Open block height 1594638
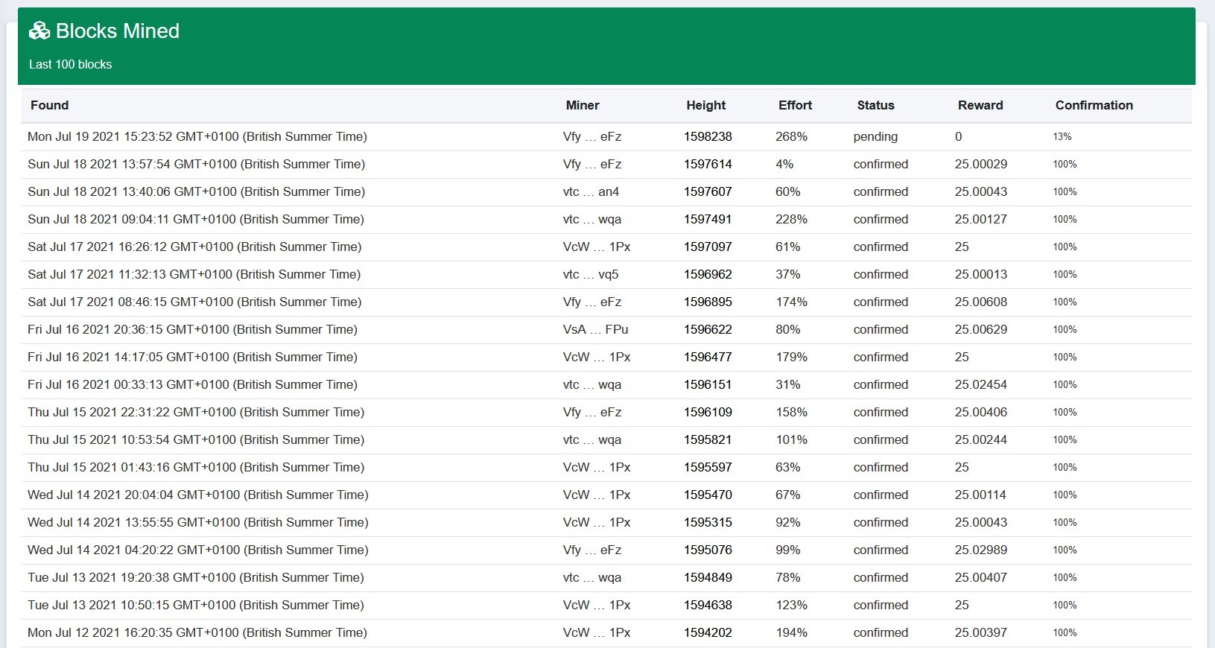This screenshot has height=648, width=1215. tap(708, 605)
